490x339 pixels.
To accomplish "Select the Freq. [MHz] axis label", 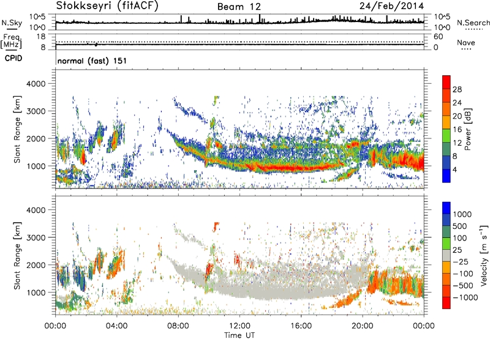I will coord(11,42).
